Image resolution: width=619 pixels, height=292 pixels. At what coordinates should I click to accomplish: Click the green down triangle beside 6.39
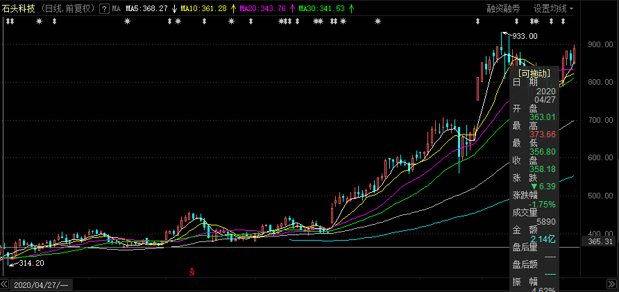pyautogui.click(x=534, y=187)
